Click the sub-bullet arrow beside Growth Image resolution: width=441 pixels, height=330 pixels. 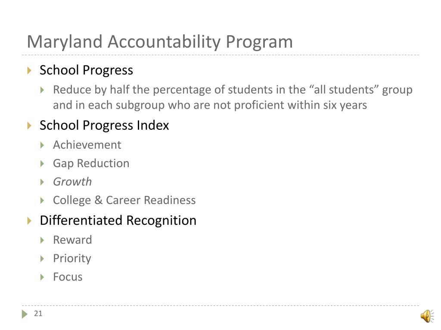pyautogui.click(x=42, y=182)
